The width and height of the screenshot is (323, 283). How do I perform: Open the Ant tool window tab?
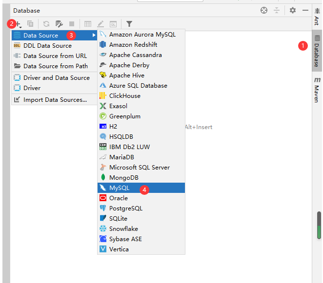click(x=317, y=17)
